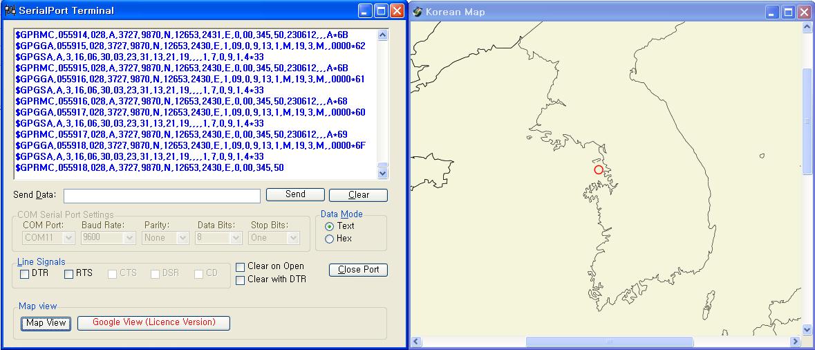
Task: Click the Data Mode group label
Action: [341, 214]
